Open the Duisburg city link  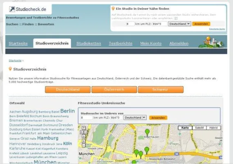pos(16,129)
